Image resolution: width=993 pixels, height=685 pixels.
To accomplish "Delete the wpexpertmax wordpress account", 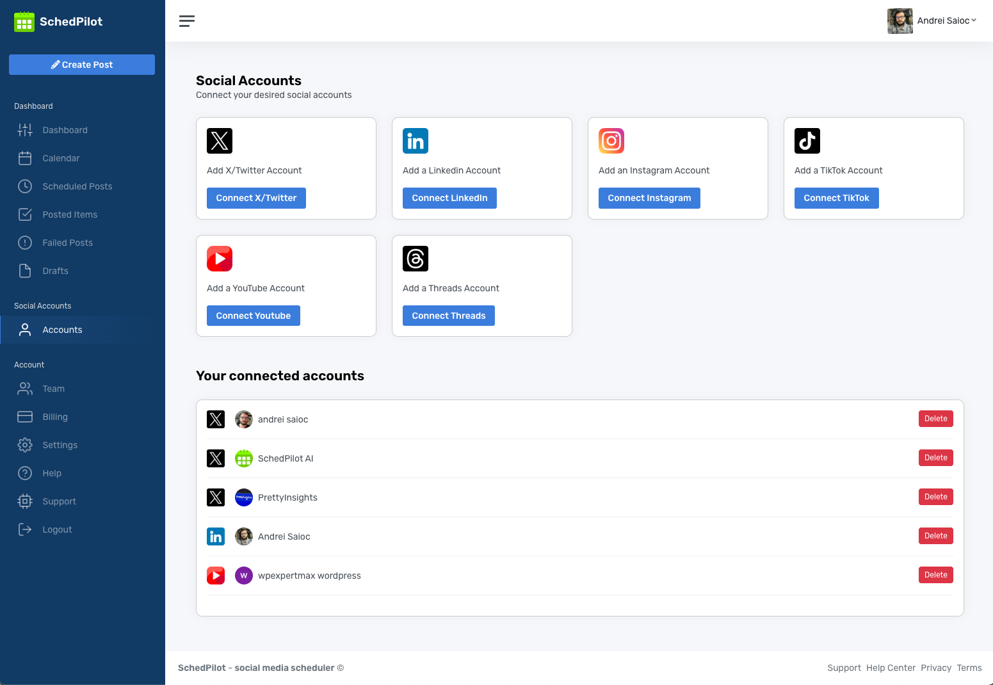I will pyautogui.click(x=936, y=575).
